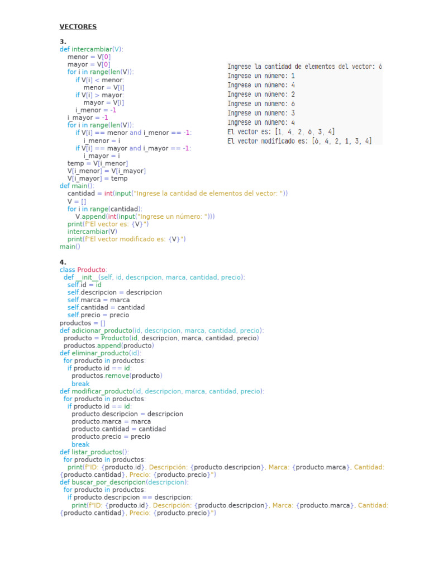Viewport: 429px width, 573px height.
Task: Click the line 'self.marca = marca'
Action: (98, 300)
